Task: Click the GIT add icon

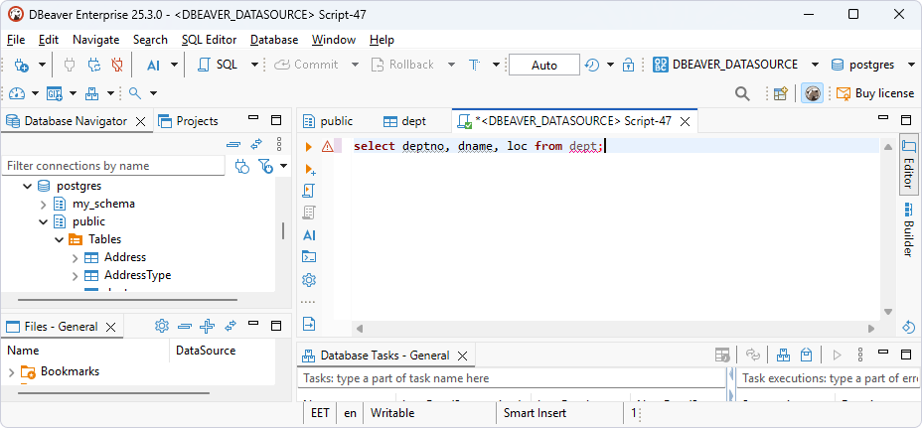Action: point(55,93)
